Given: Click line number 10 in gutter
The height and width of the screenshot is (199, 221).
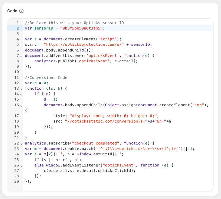Looking at the screenshot, I should 17,72.
